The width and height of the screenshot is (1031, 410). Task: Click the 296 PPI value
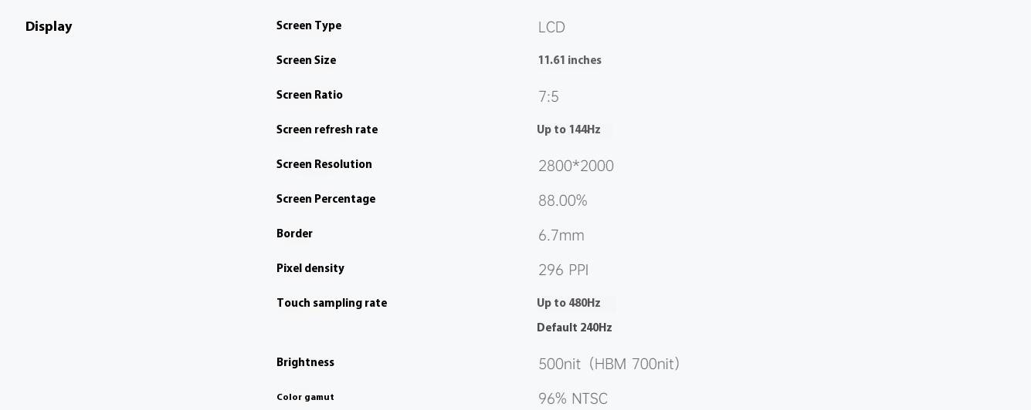(563, 271)
